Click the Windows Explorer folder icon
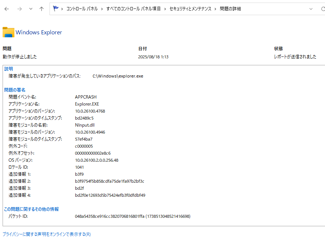 pyautogui.click(x=8, y=32)
